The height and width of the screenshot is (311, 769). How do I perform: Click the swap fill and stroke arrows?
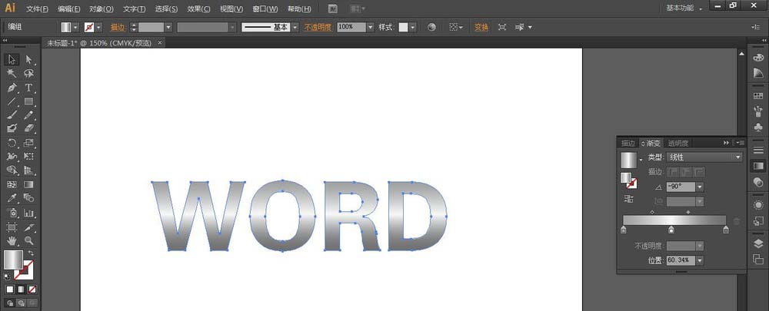click(x=31, y=253)
